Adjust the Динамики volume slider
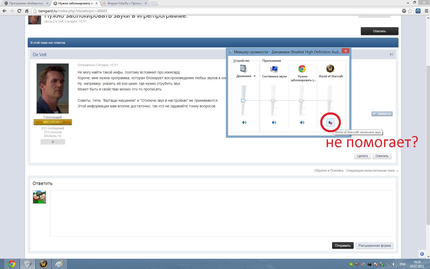This screenshot has width=430, height=269. coord(243,100)
